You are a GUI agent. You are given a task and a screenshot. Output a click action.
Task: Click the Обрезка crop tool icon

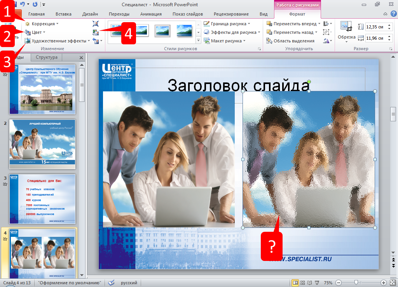click(x=346, y=26)
